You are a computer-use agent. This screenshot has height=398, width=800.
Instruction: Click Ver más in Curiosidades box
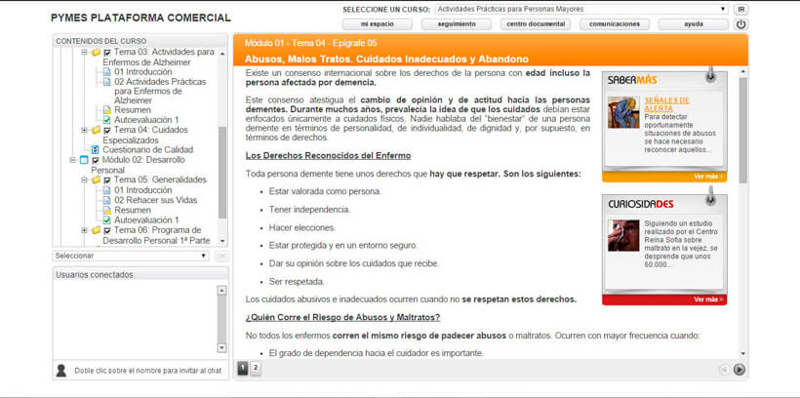tap(708, 299)
